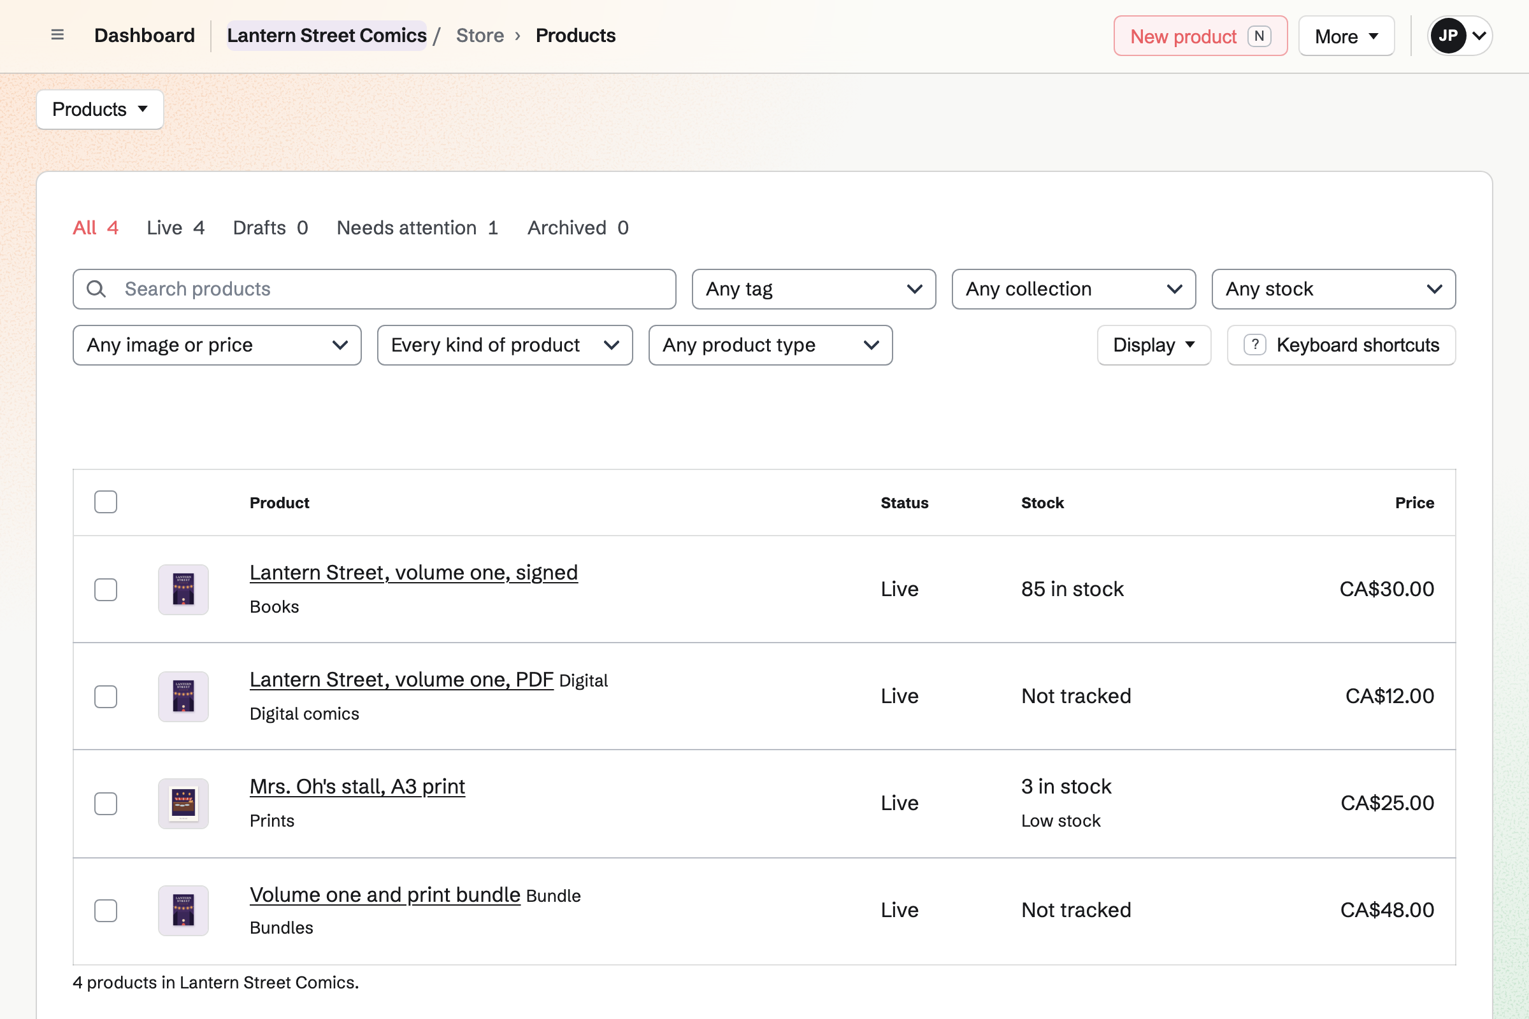Click the CA$48.00 price cell
Image resolution: width=1529 pixels, height=1019 pixels.
pyautogui.click(x=1388, y=911)
